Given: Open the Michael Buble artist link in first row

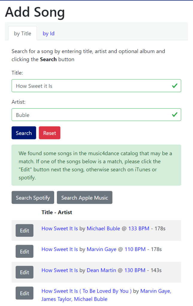Looking at the screenshot, I should (103, 229).
